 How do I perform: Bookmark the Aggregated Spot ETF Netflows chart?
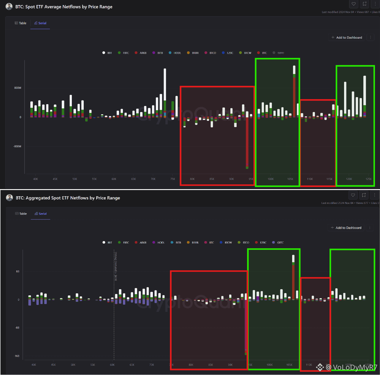(364, 195)
